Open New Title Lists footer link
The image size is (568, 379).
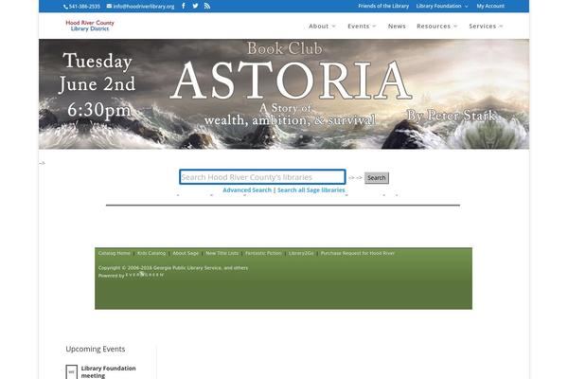click(x=222, y=253)
